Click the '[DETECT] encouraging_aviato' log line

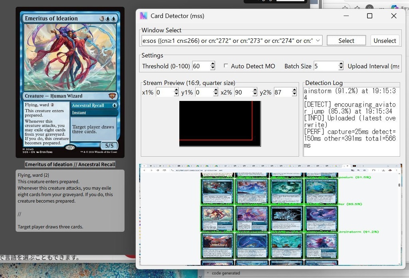coord(350,104)
